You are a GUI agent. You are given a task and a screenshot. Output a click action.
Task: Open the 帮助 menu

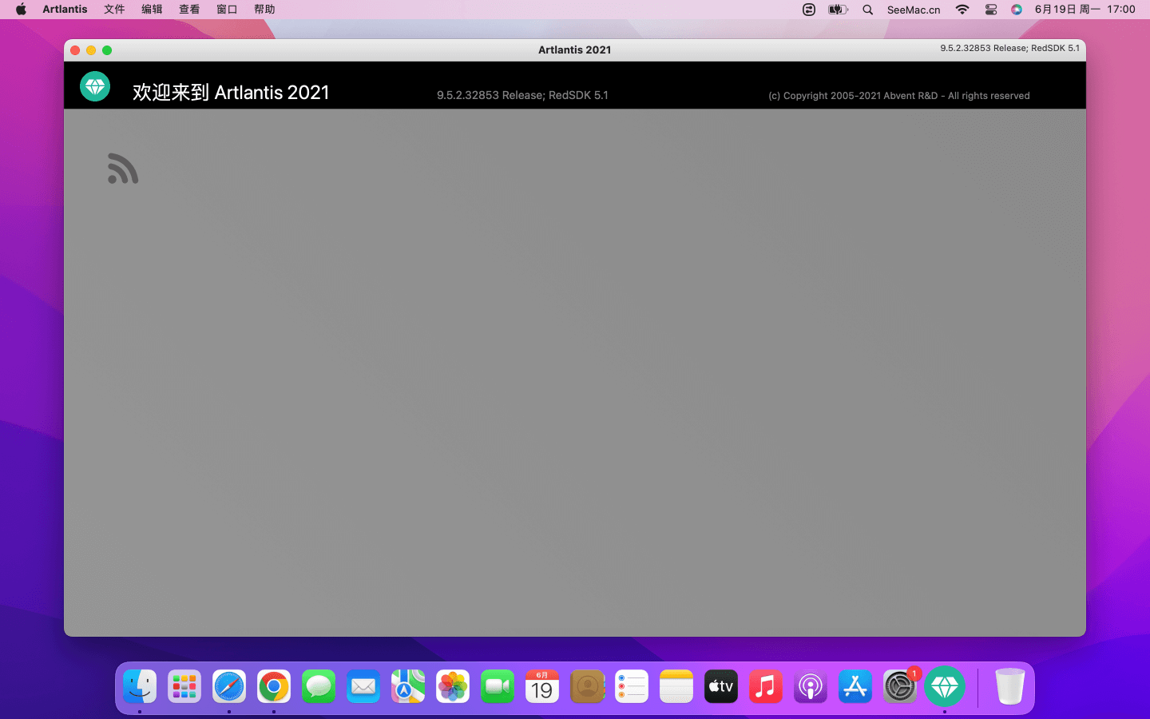click(264, 10)
